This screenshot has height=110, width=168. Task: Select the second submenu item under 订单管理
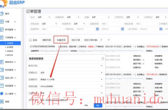click(10, 47)
